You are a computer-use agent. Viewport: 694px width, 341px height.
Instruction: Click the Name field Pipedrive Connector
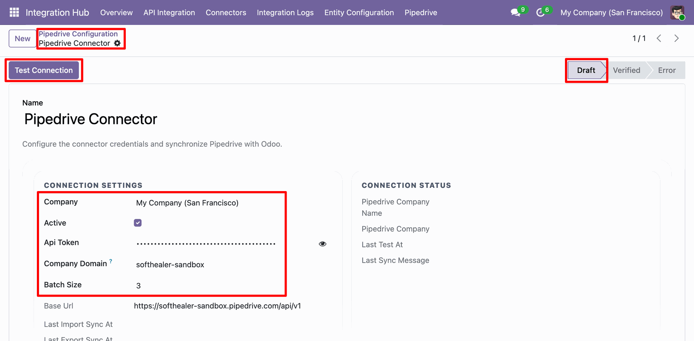tap(91, 119)
